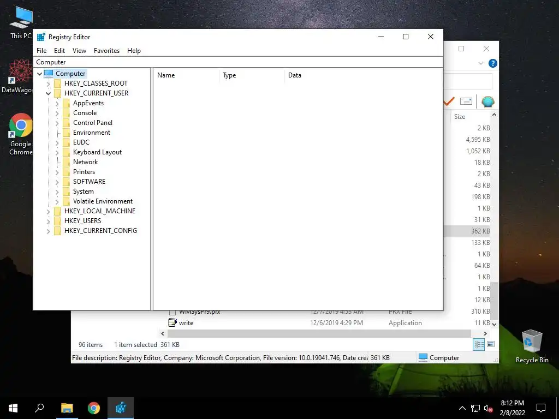Open the Favorites menu
The width and height of the screenshot is (559, 419).
click(106, 51)
